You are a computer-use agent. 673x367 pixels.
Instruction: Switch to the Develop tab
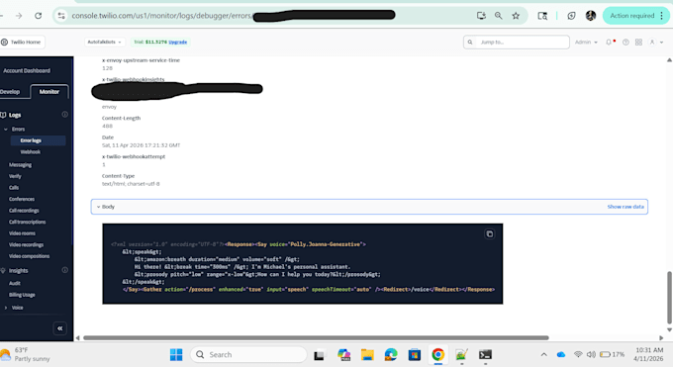(11, 91)
